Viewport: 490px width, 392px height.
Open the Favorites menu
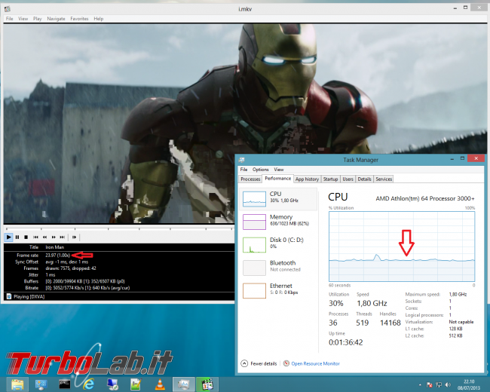(79, 19)
